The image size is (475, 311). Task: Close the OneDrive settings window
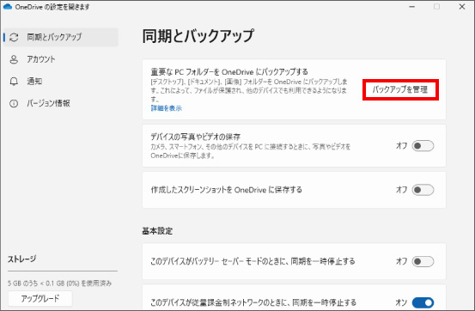pos(462,7)
